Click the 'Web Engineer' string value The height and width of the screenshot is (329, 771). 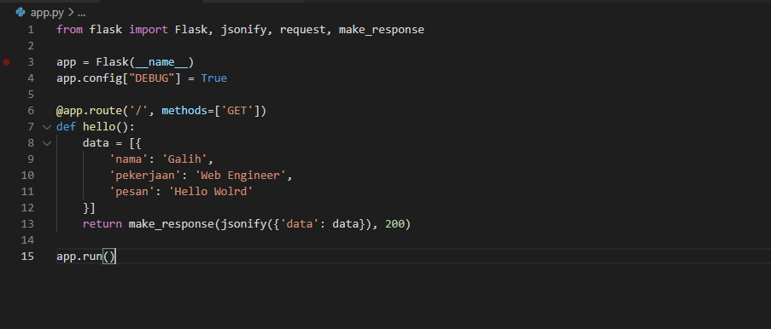240,176
